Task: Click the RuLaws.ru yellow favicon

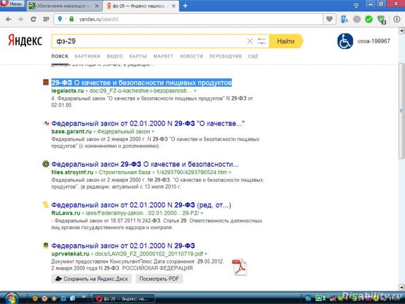Action: (x=45, y=205)
